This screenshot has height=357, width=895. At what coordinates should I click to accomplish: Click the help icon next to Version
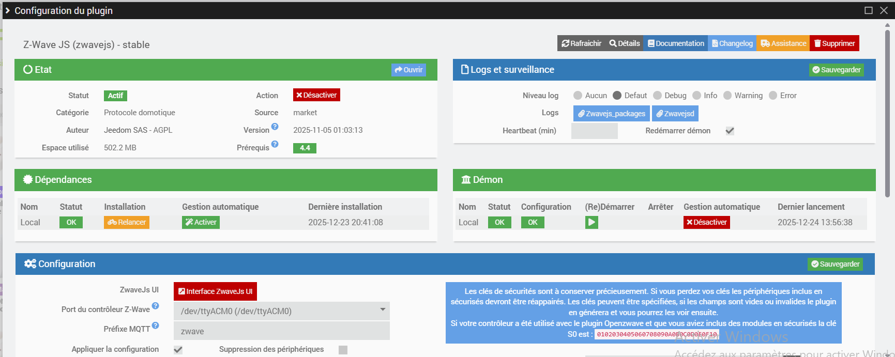click(275, 127)
